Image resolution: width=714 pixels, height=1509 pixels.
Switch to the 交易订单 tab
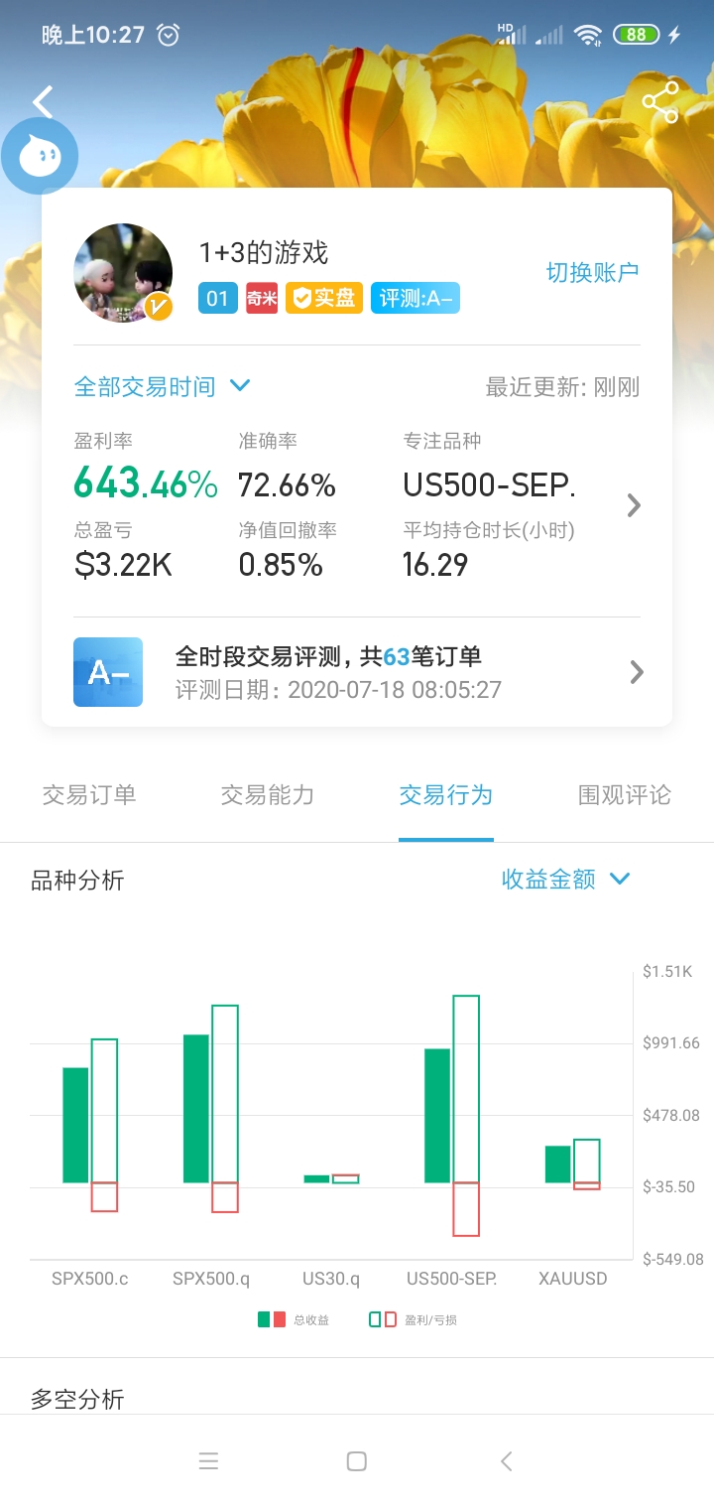pyautogui.click(x=89, y=795)
